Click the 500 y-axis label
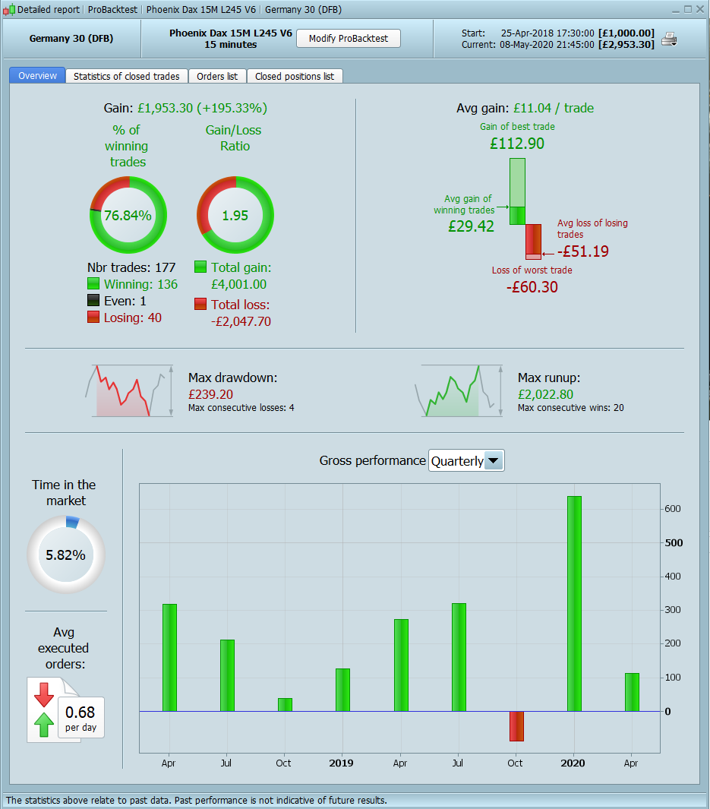 [674, 543]
